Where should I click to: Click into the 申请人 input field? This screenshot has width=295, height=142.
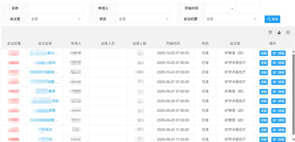144,8
